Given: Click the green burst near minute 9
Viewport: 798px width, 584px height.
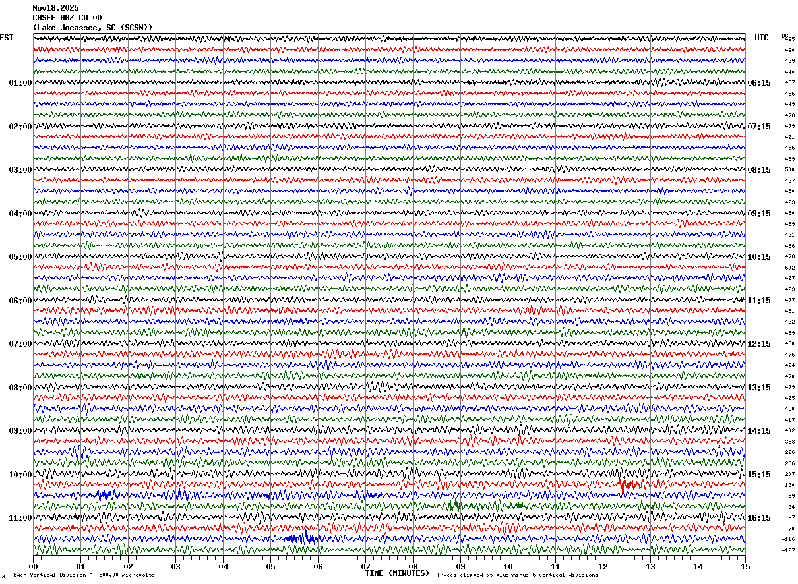Looking at the screenshot, I should coord(454,506).
